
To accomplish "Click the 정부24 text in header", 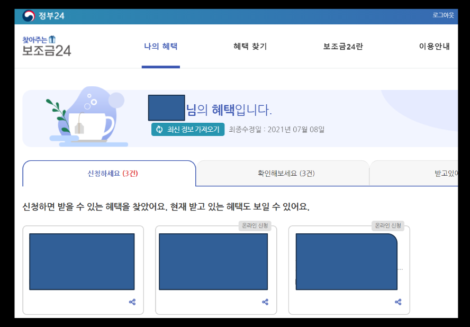I will point(51,16).
